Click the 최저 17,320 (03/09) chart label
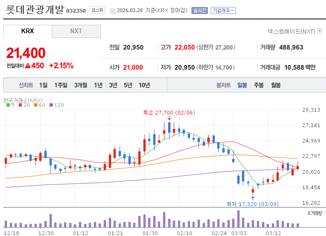326x236 pixels. tap(253, 204)
